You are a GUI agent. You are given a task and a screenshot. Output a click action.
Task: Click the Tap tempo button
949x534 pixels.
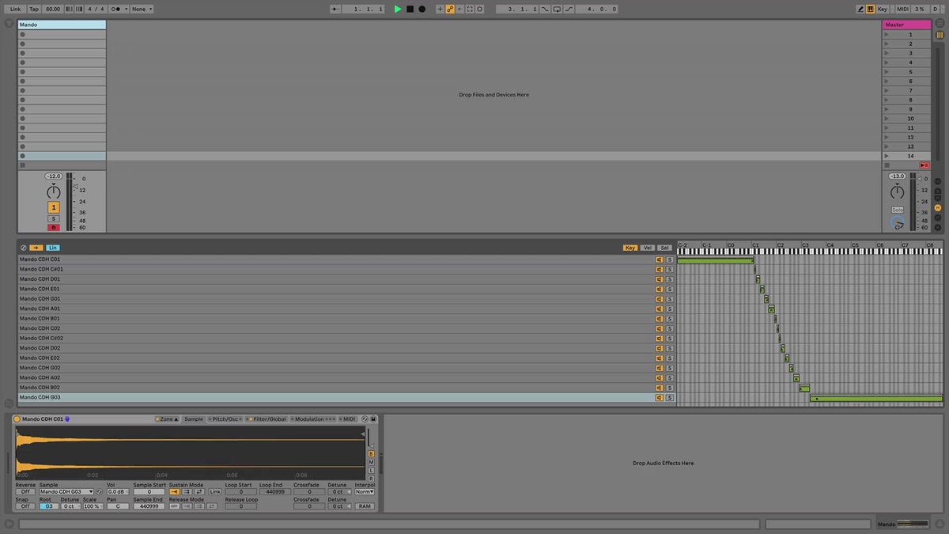(34, 9)
